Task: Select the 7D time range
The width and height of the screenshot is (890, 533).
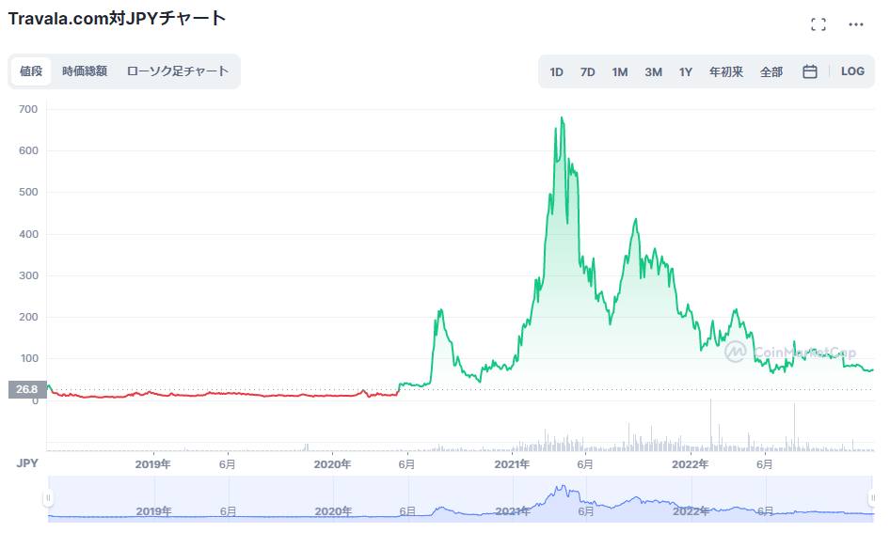Action: pyautogui.click(x=587, y=72)
